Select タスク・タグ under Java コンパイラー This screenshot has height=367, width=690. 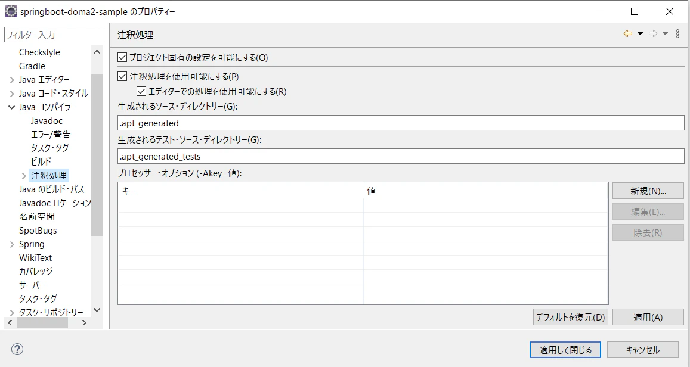click(49, 148)
